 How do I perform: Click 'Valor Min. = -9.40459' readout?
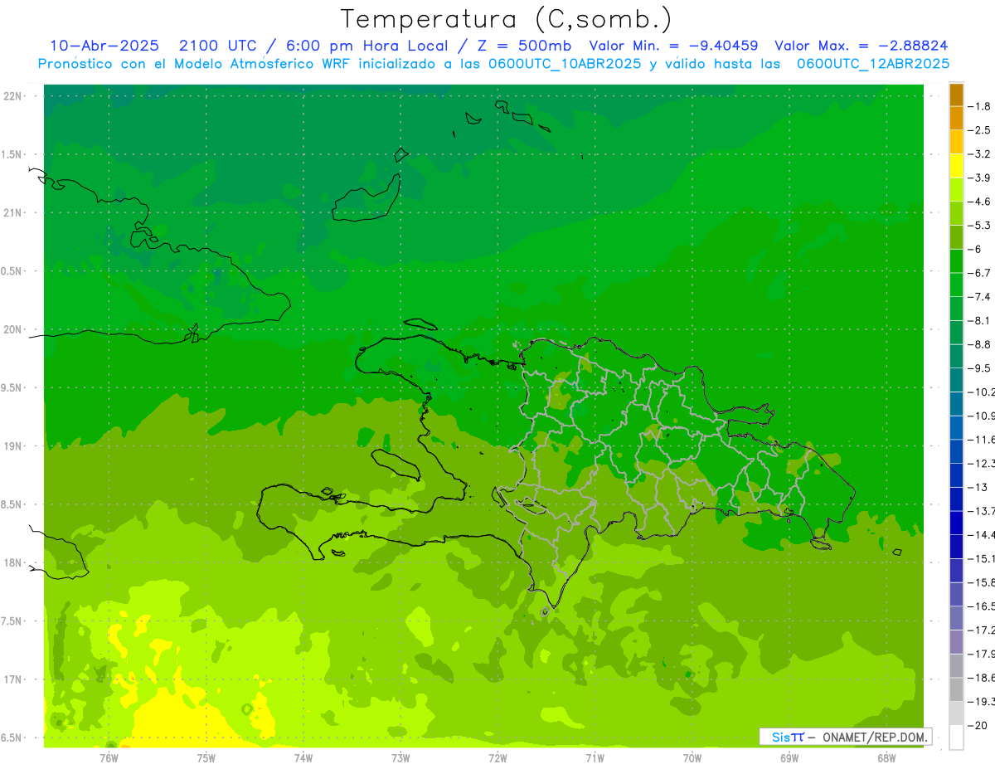672,46
